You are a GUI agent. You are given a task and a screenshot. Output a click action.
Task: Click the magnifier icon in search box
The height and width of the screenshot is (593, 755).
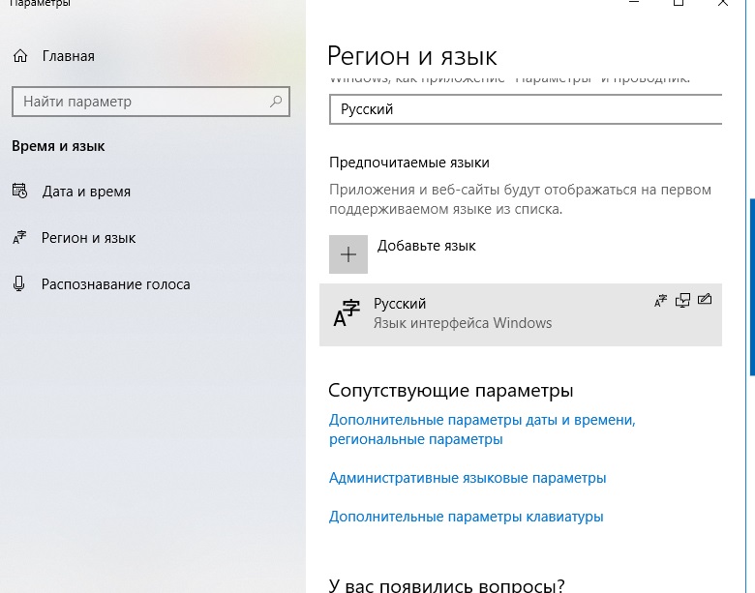click(276, 101)
